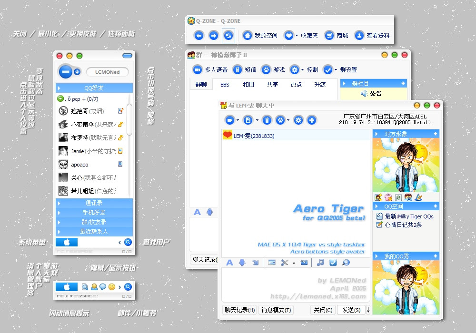476x333 pixels.
Task: Click the 群设置 checkmark icon
Action: (x=328, y=70)
